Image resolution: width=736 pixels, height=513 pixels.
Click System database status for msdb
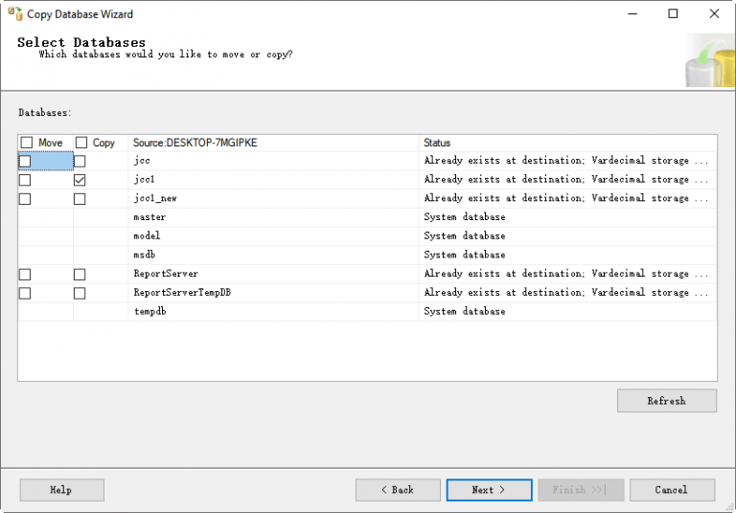465,255
